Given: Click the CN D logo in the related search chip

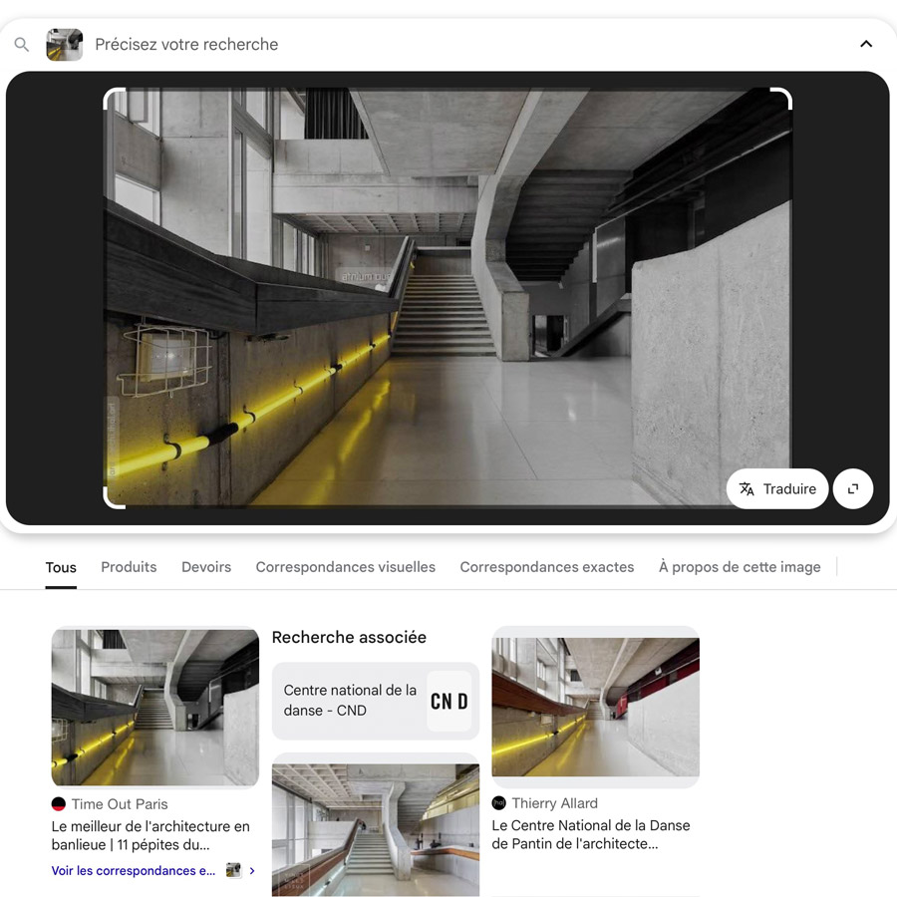Looking at the screenshot, I should coord(449,701).
